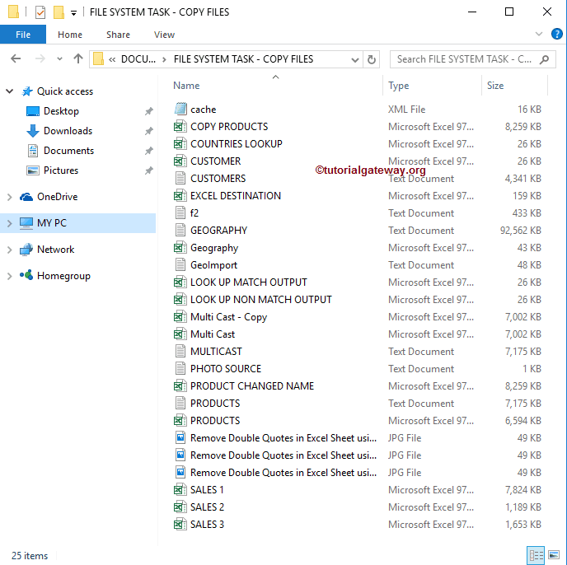567x565 pixels.
Task: Select the cache XML file icon
Action: (180, 109)
